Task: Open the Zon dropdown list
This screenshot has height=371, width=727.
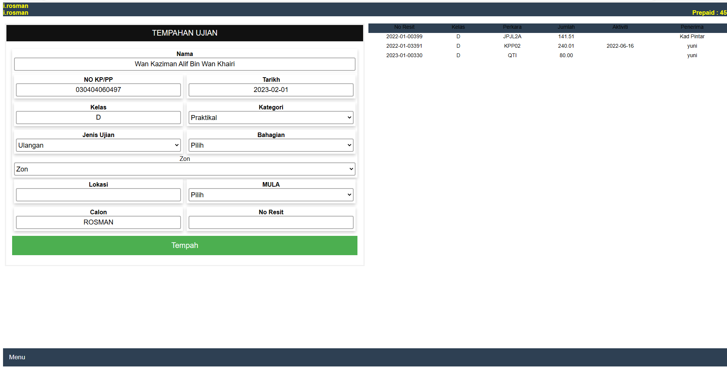Action: 184,169
